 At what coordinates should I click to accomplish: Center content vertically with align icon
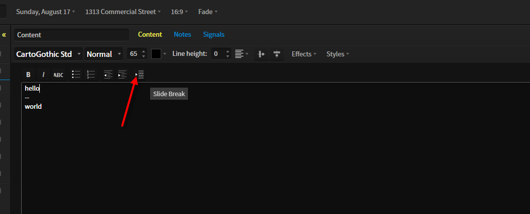click(277, 54)
